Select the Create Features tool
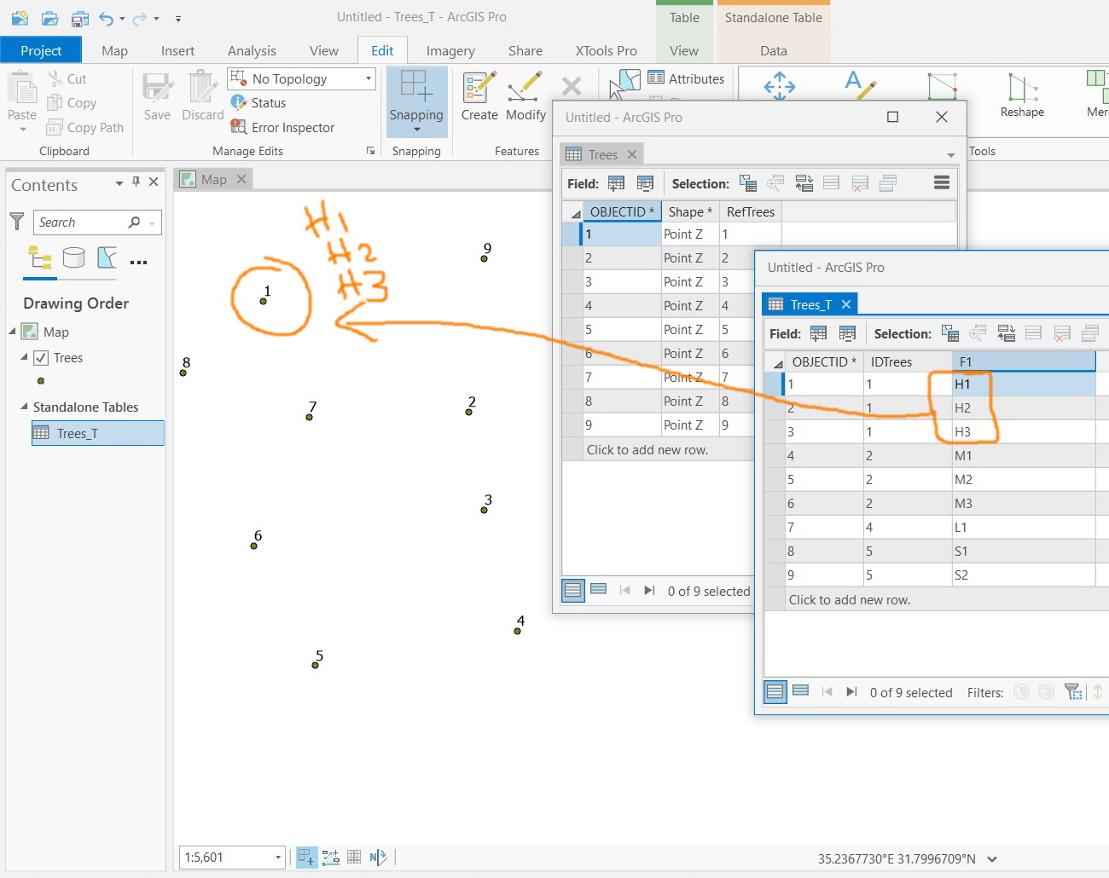This screenshot has height=878, width=1109. [479, 96]
